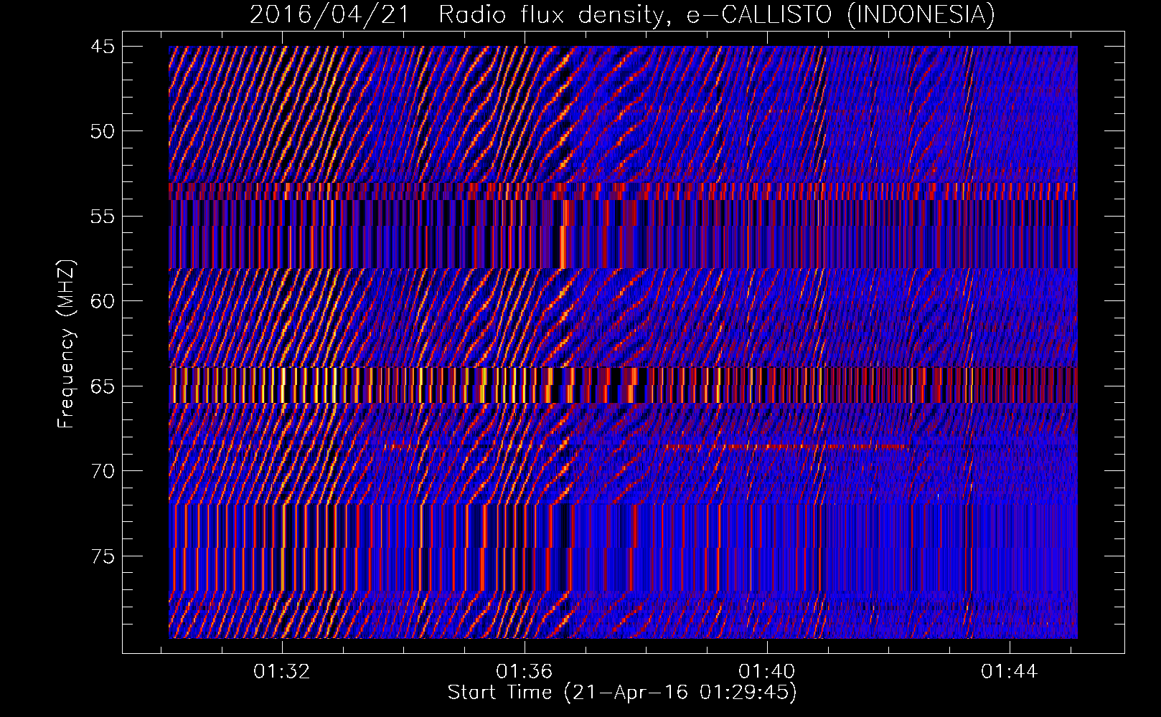
Task: Click the horizontal red streak near 68.5 MHz
Action: coord(786,447)
